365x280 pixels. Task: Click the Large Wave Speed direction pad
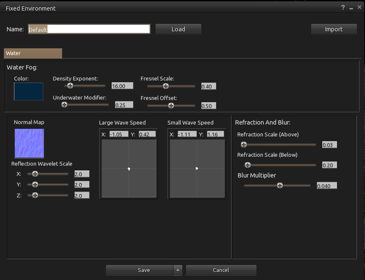(x=128, y=169)
